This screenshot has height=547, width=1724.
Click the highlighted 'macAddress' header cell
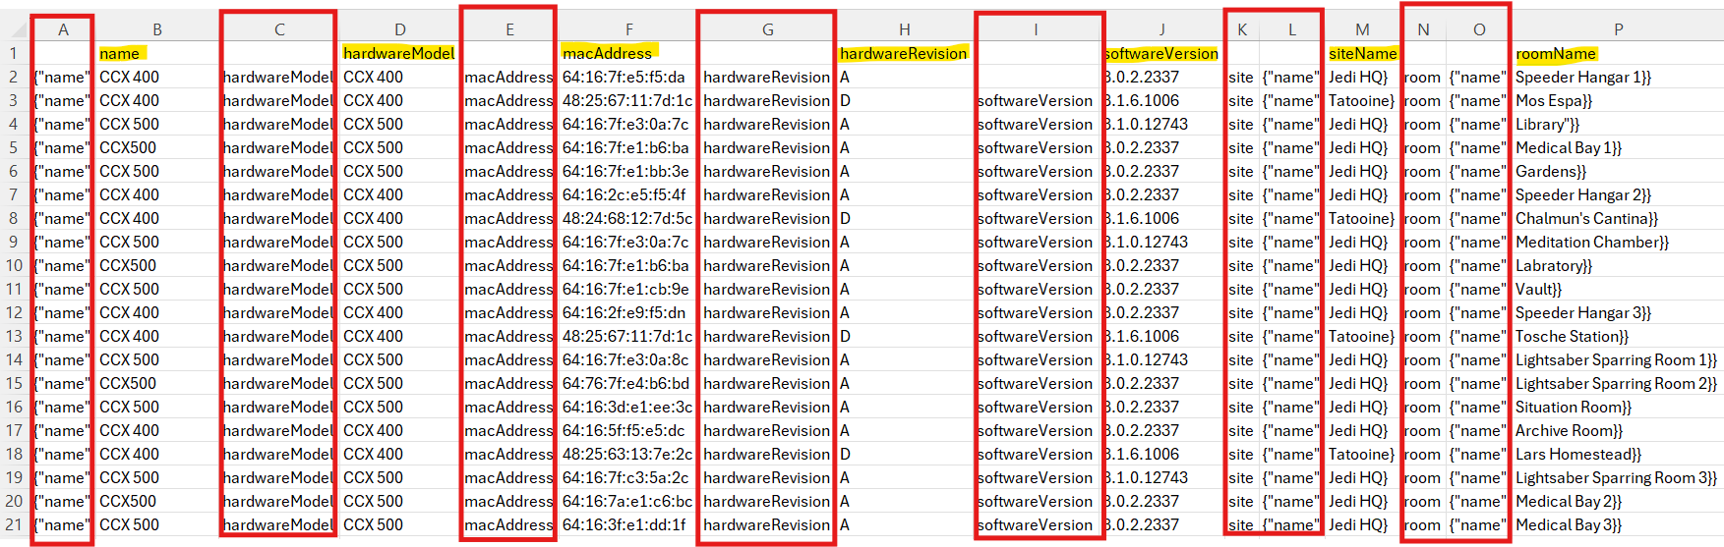pyautogui.click(x=607, y=53)
